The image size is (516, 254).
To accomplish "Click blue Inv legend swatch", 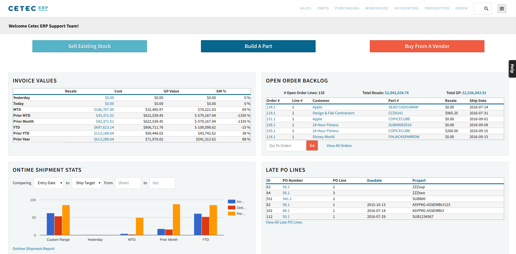I will pyautogui.click(x=231, y=201).
